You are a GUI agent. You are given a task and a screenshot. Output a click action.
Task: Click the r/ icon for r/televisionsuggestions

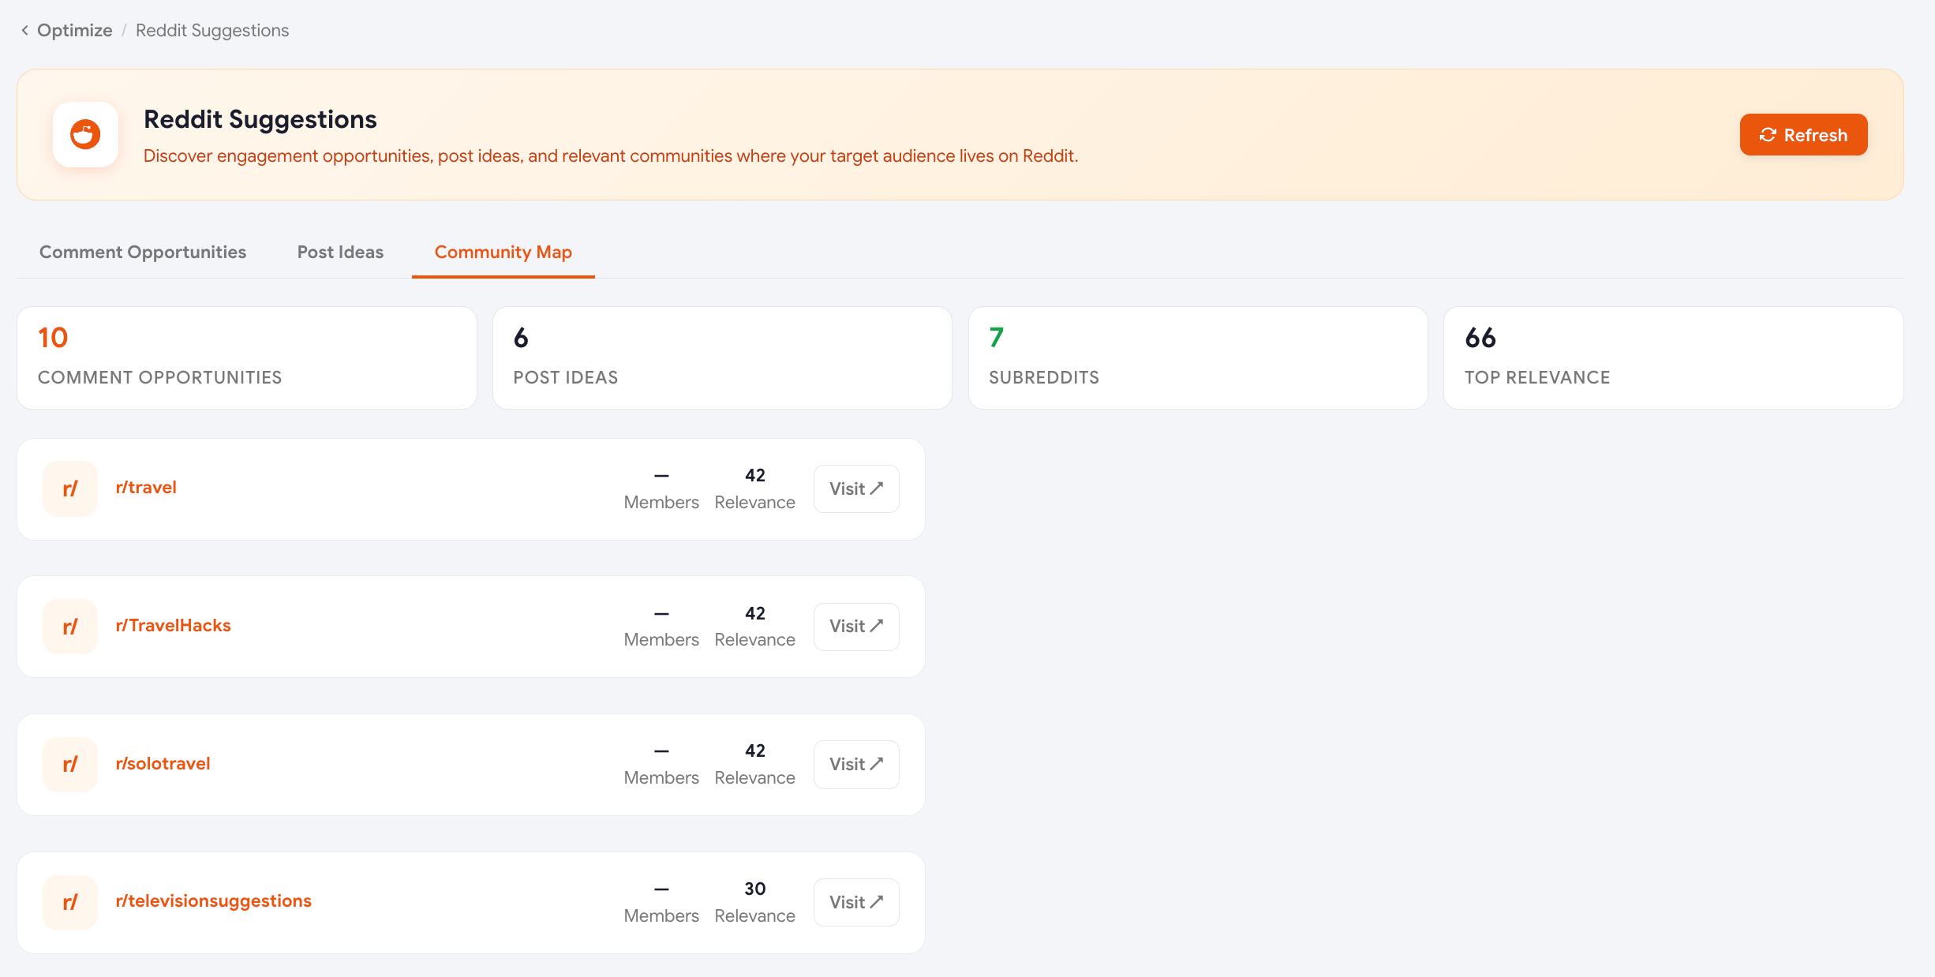pyautogui.click(x=70, y=902)
